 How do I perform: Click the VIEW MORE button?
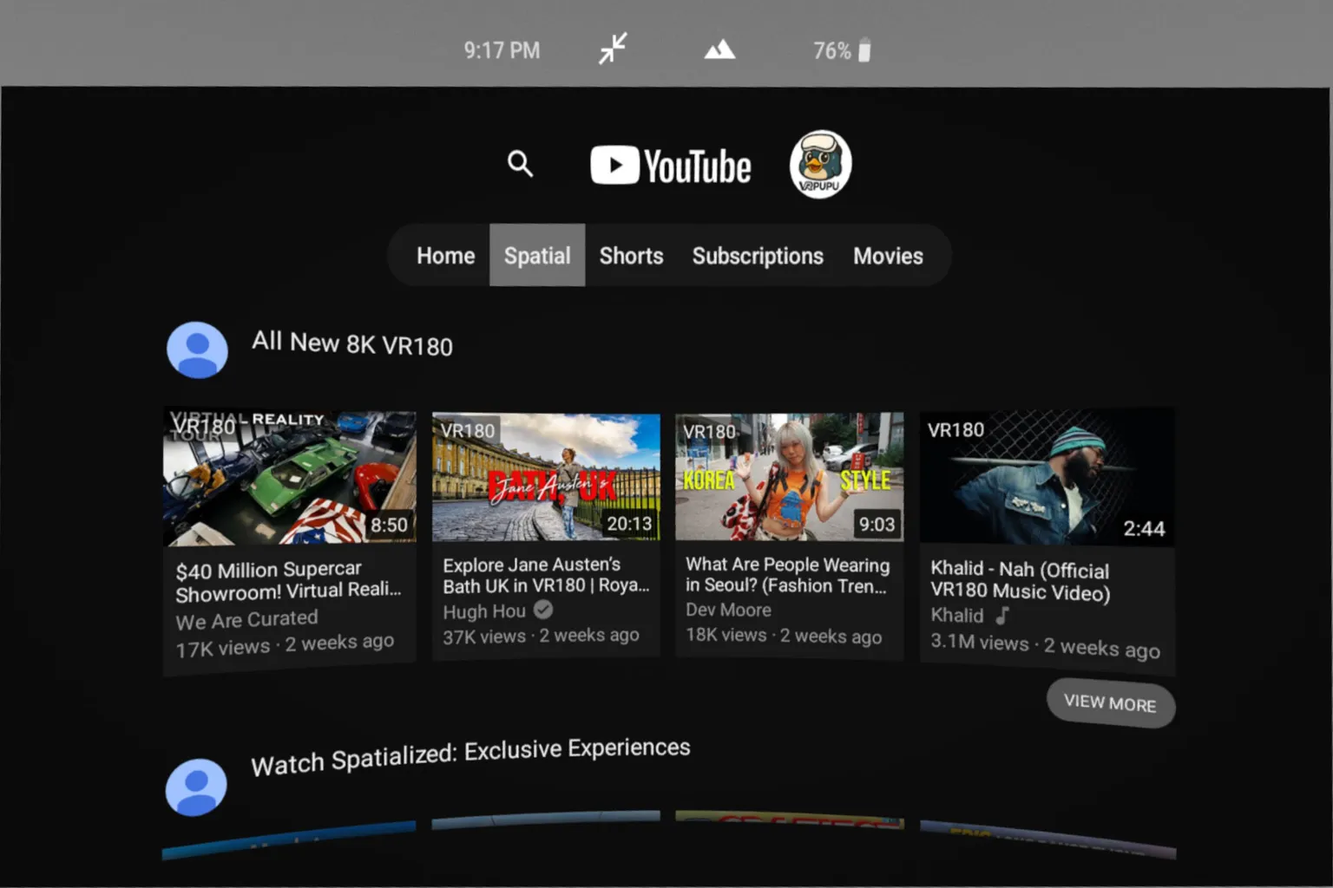click(x=1111, y=702)
